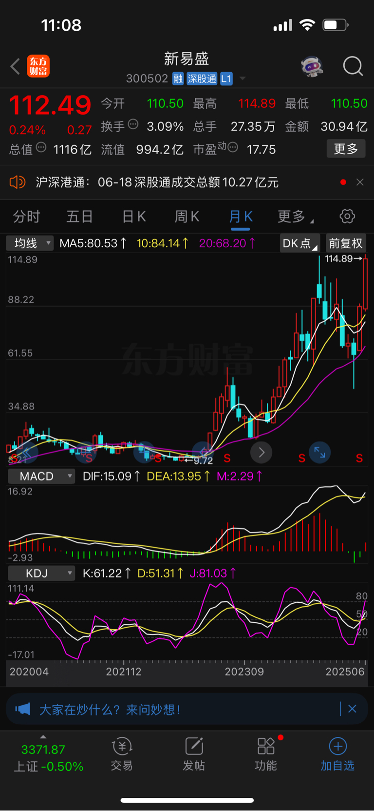Close the 妙想 suggestion banner
This screenshot has height=811, width=374.
pos(352,709)
